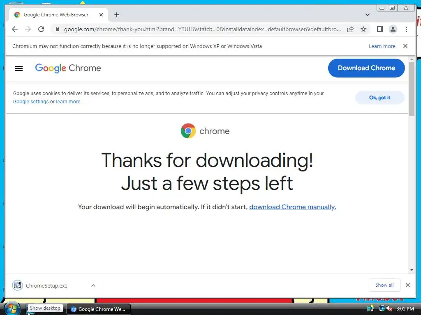Open the Windows Start orb
Viewport: 421px width, 315px height.
click(12, 308)
